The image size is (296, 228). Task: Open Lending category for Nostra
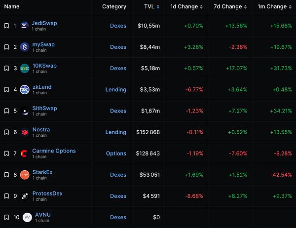[x=115, y=132]
